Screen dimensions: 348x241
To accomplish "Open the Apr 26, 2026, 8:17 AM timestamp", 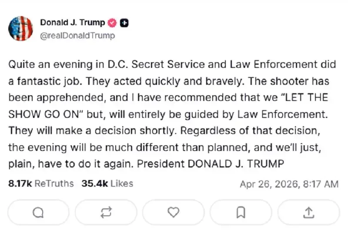I will (x=289, y=184).
